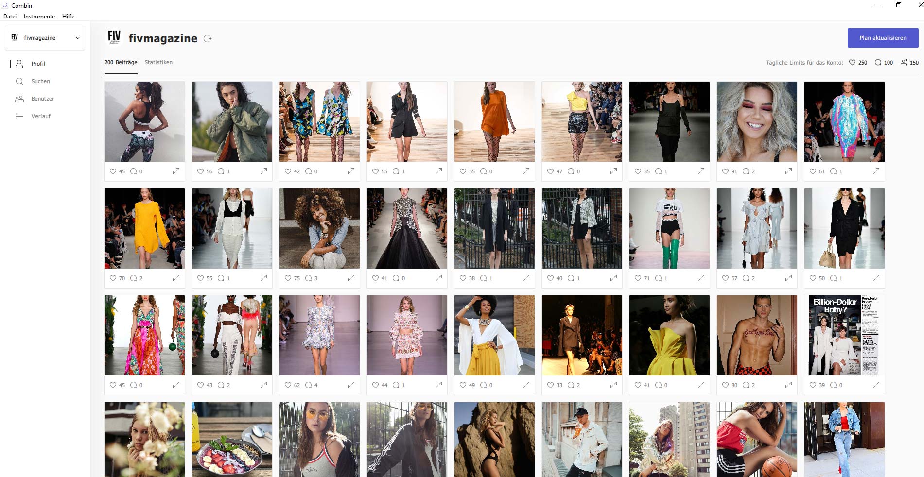Click the daily likes limit heart icon (250)

pyautogui.click(x=852, y=63)
